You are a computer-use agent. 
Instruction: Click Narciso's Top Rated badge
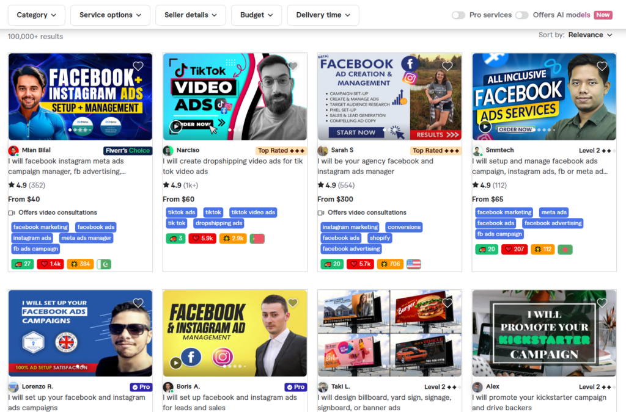(x=281, y=151)
